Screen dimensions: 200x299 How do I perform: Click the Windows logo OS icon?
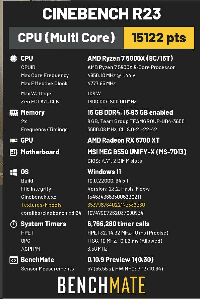click(13, 172)
